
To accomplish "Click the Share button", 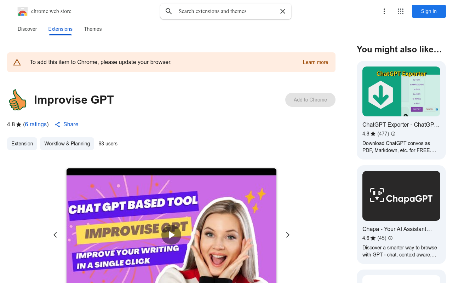I will (x=67, y=125).
